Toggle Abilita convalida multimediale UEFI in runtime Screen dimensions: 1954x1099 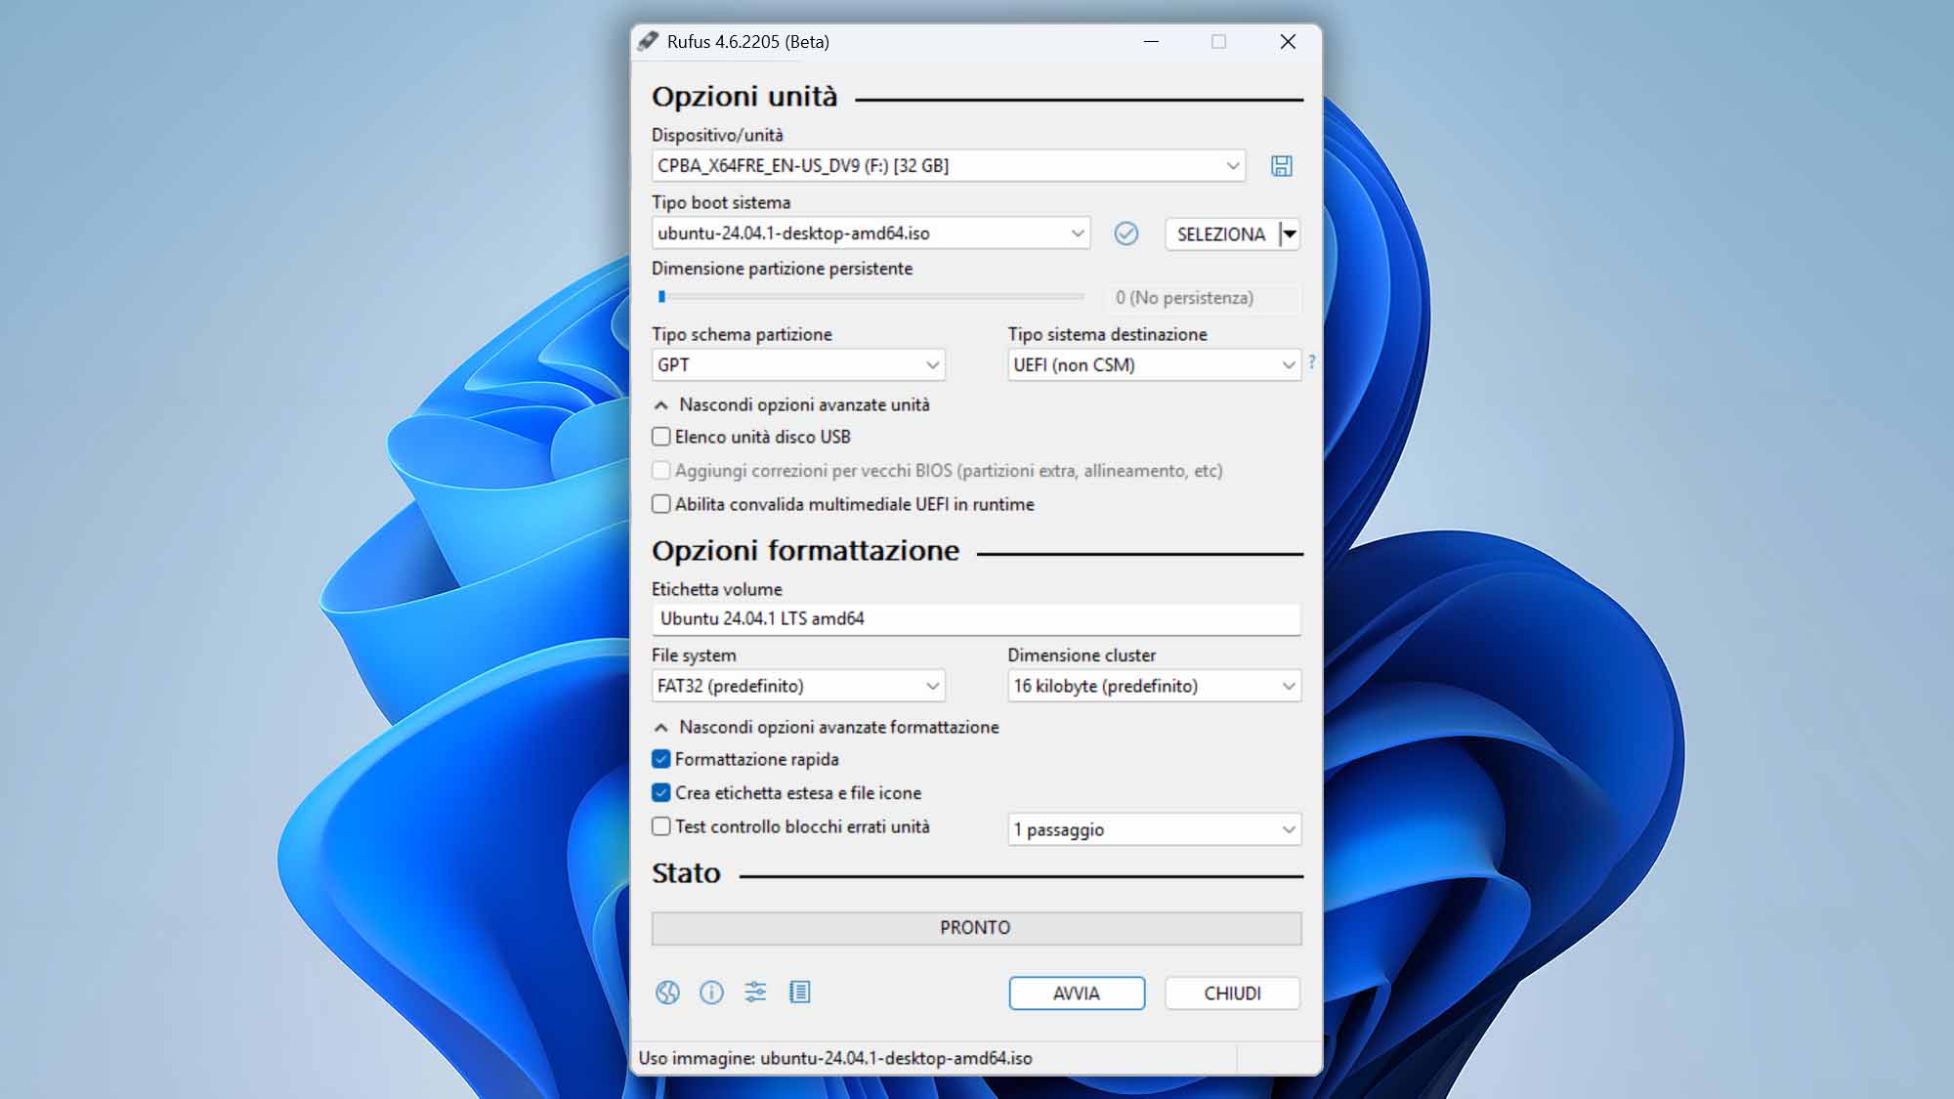pyautogui.click(x=661, y=504)
